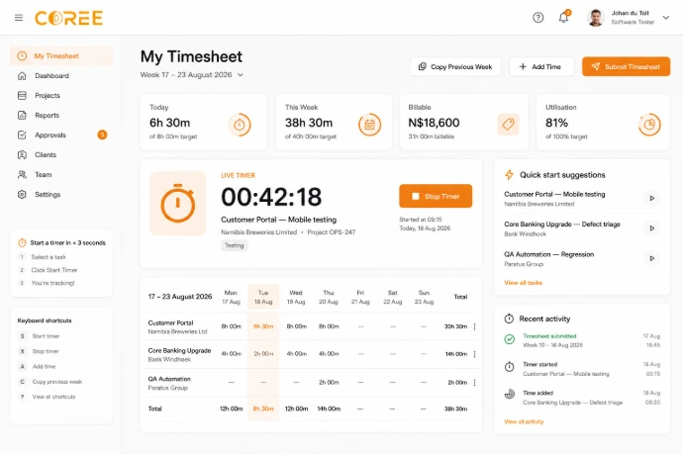Click the S Start timer shortcut

tap(40, 336)
